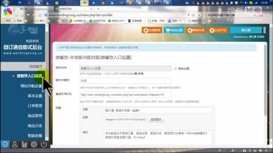The width and height of the screenshot is (273, 153).
Task: Open the statistics bar-chart icon in the sidebar footer
Action: point(24,144)
